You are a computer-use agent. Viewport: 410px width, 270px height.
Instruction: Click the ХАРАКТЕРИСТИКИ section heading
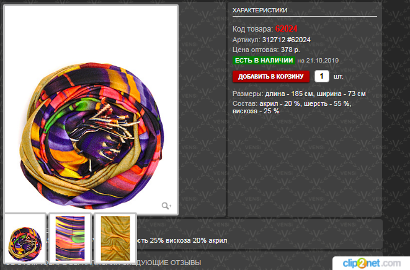260,10
